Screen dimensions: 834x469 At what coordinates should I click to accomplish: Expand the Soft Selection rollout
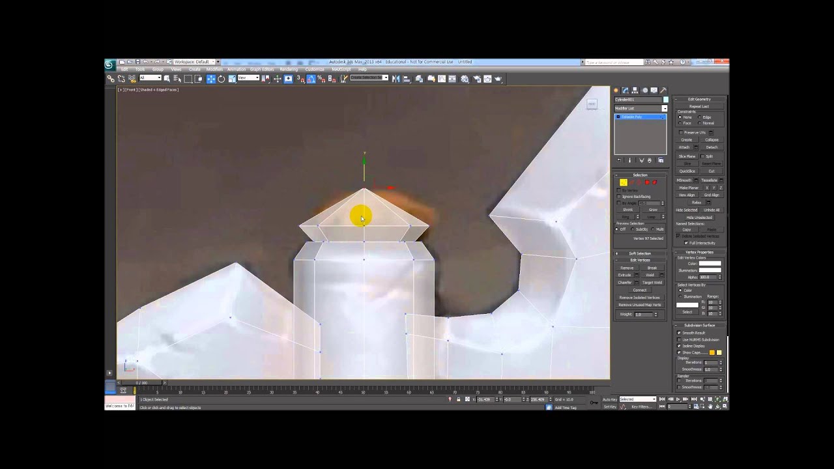point(640,253)
